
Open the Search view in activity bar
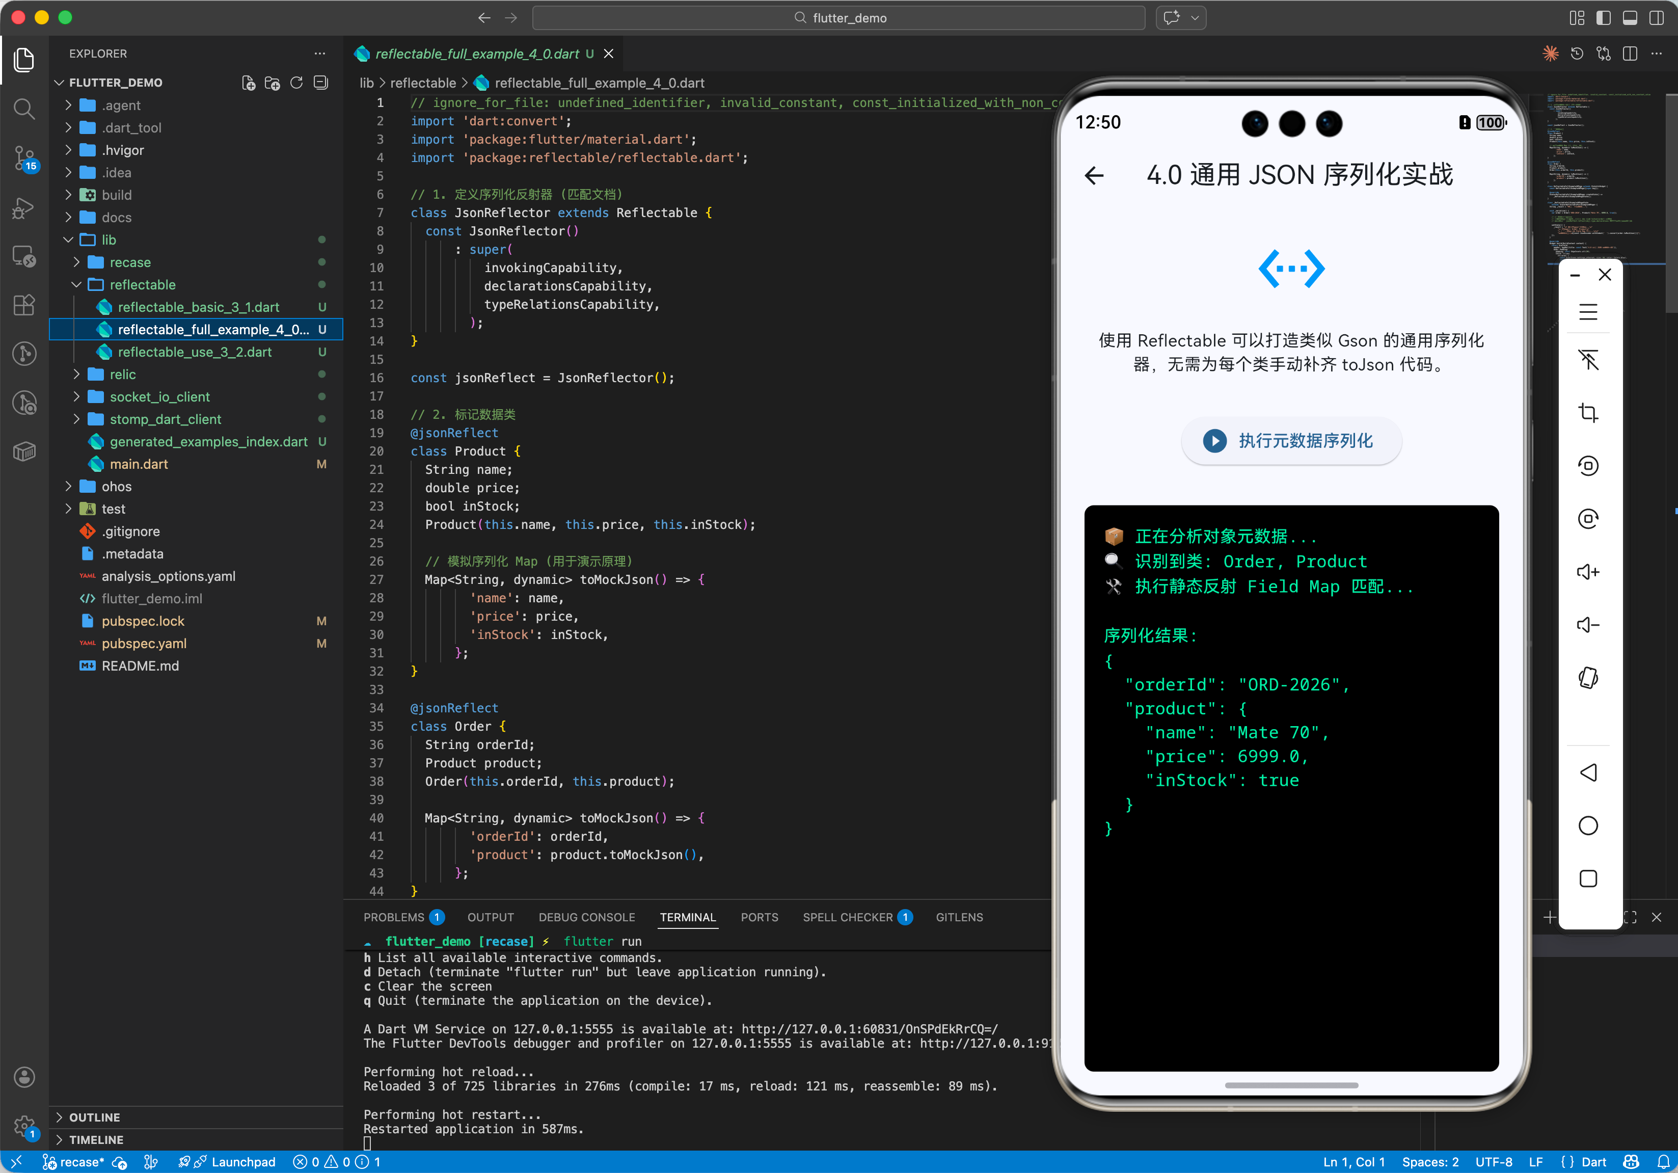tap(24, 109)
